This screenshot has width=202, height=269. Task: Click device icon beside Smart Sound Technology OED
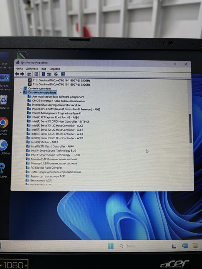click(x=28, y=155)
